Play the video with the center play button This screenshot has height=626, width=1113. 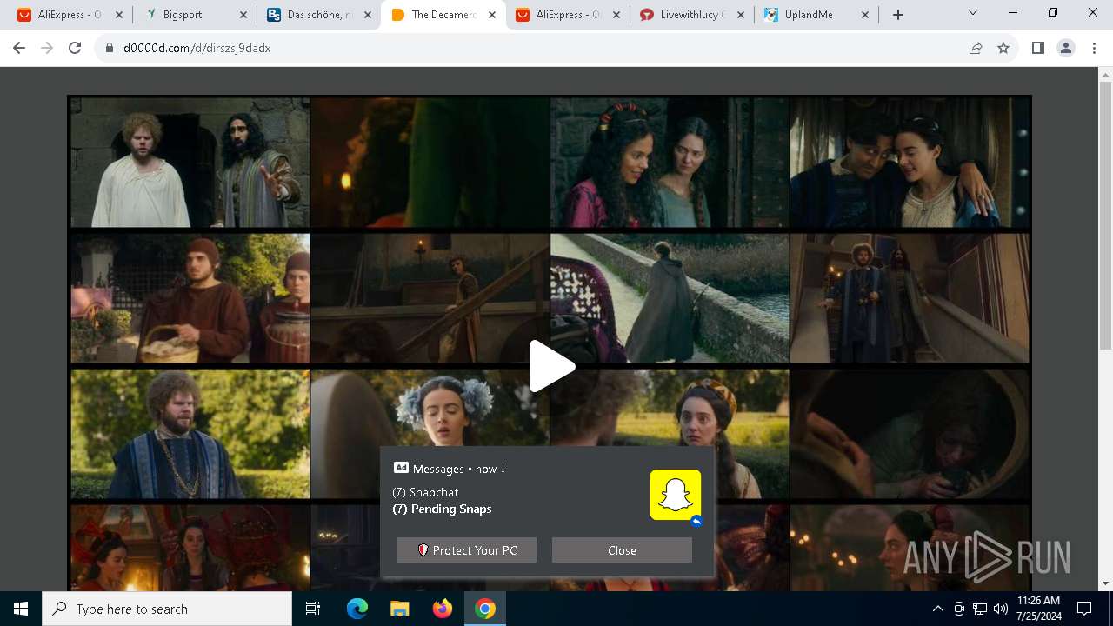[x=552, y=366]
